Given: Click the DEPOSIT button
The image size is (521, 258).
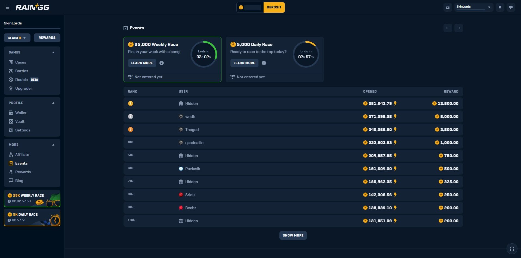Looking at the screenshot, I should (274, 7).
